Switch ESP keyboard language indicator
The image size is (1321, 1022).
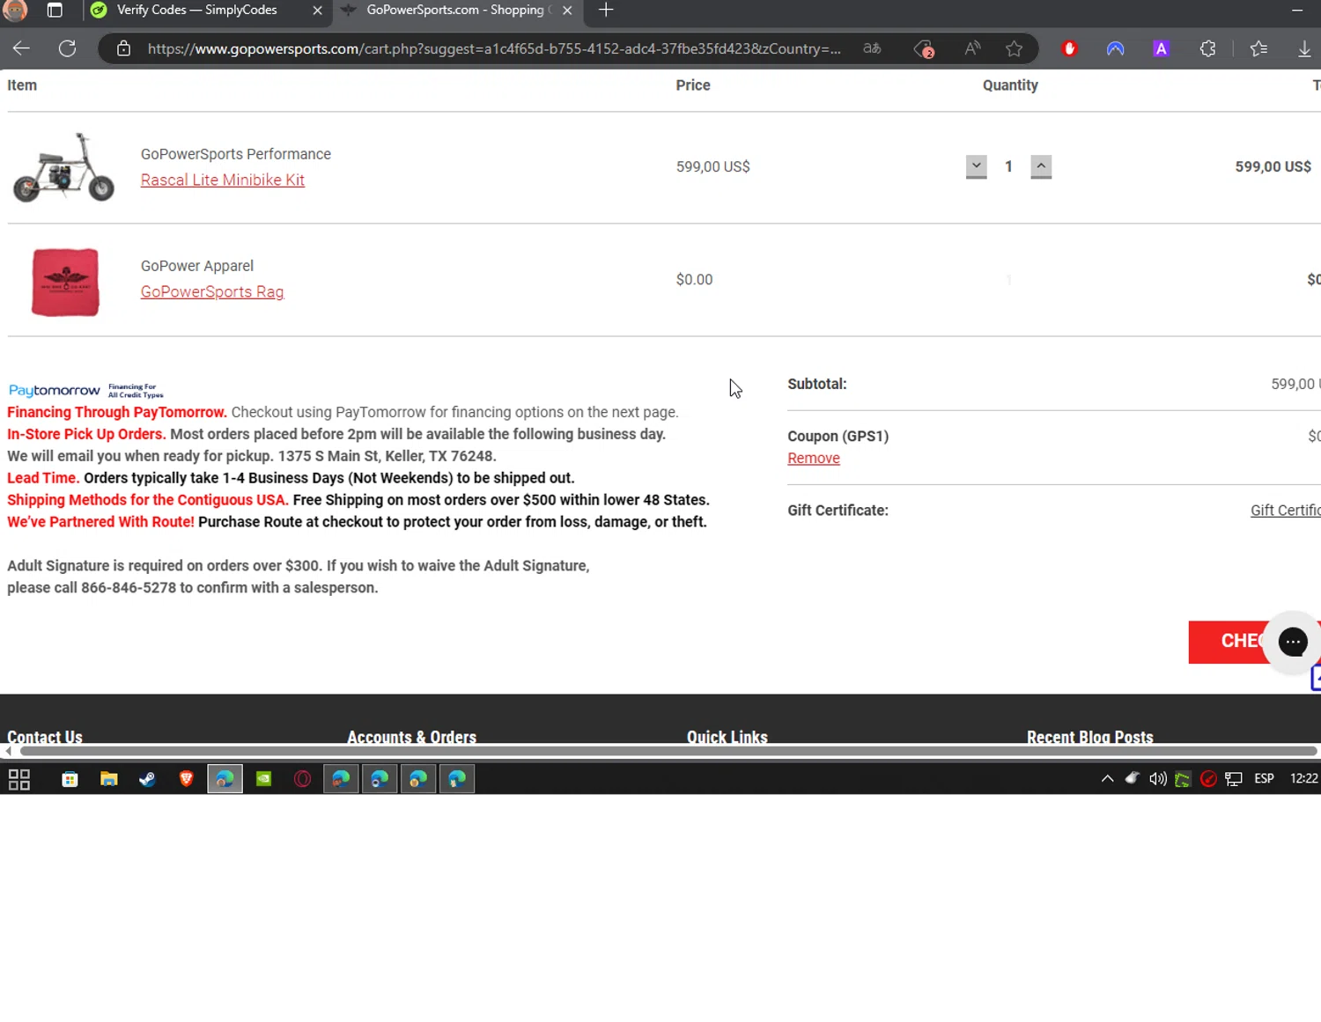tap(1264, 779)
